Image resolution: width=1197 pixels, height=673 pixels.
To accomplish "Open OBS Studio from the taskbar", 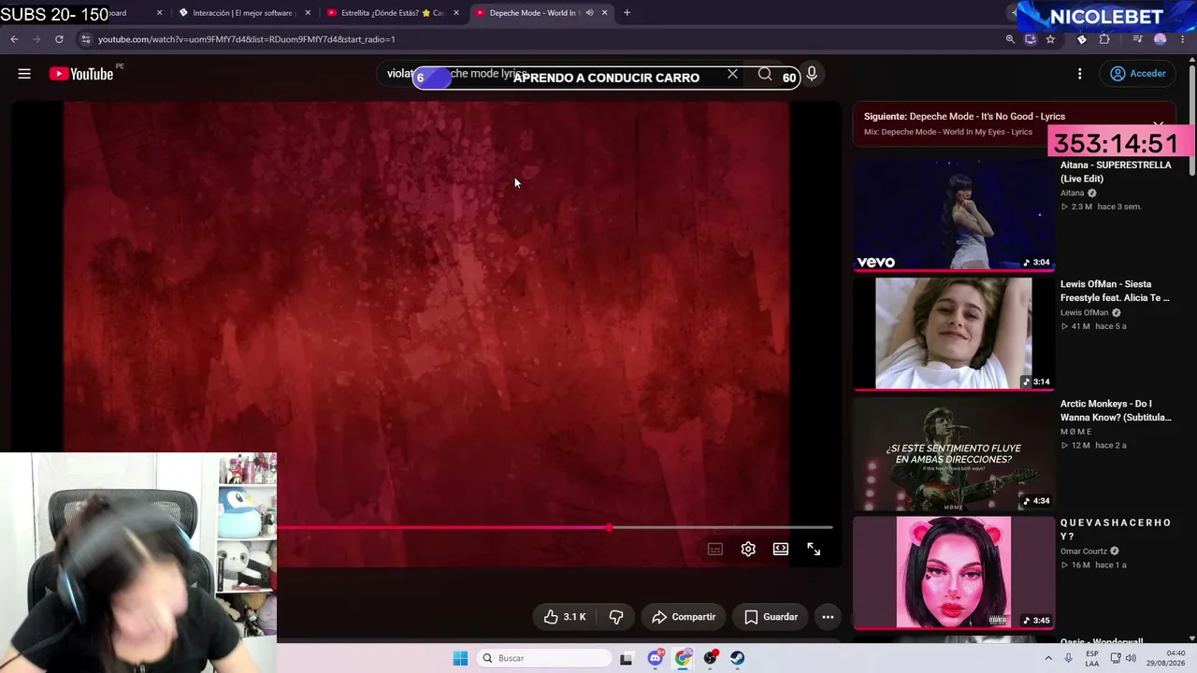I will (711, 658).
